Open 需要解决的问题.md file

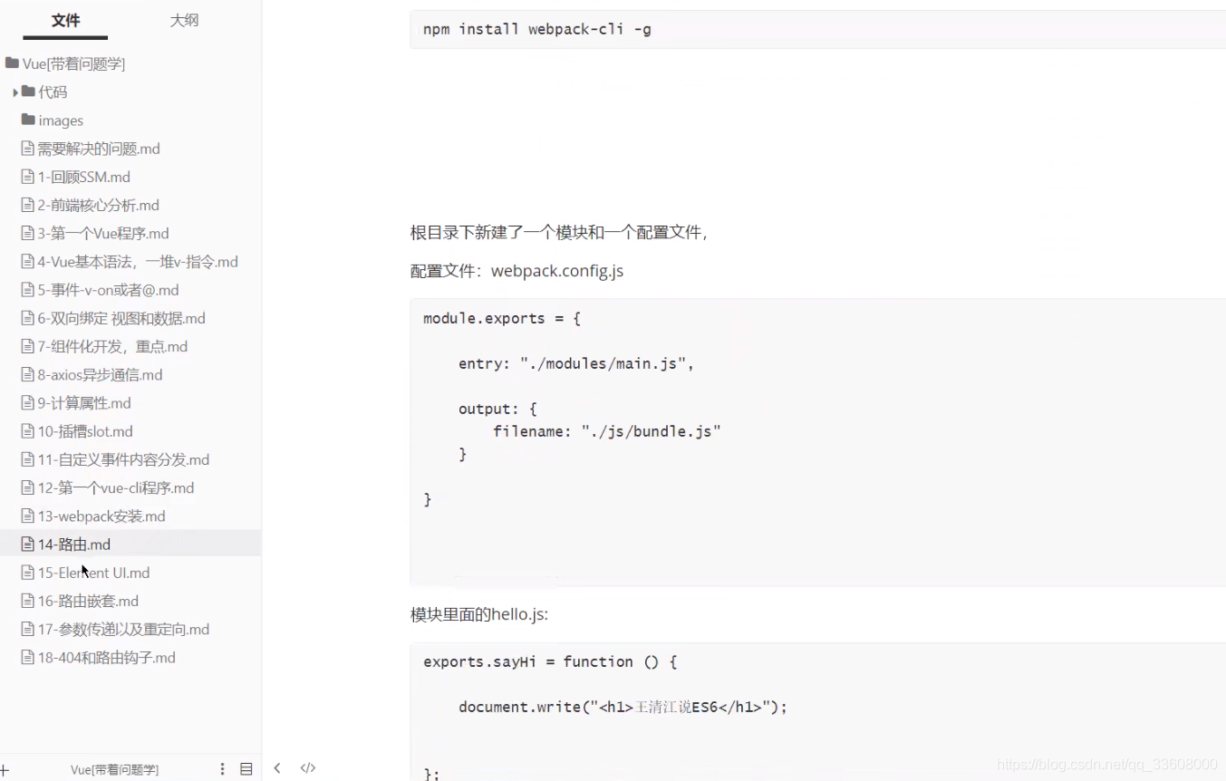point(99,149)
